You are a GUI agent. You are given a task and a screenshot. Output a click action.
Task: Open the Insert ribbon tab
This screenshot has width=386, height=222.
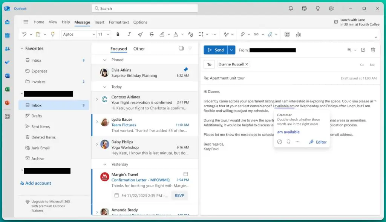point(100,22)
